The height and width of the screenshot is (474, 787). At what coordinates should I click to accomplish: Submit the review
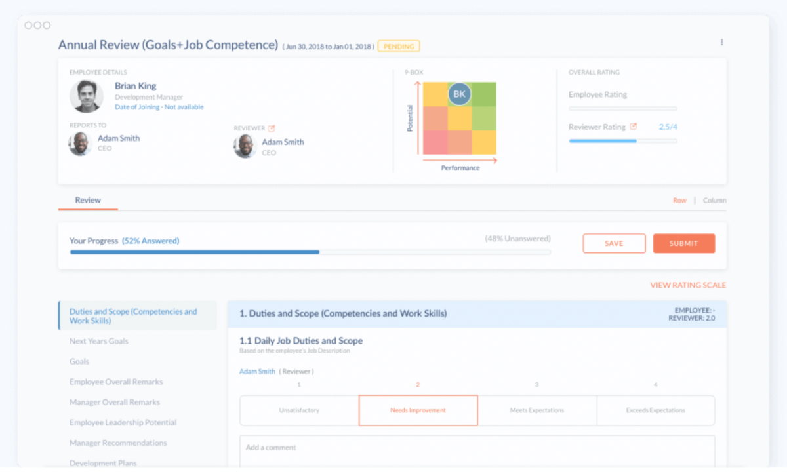click(x=684, y=243)
